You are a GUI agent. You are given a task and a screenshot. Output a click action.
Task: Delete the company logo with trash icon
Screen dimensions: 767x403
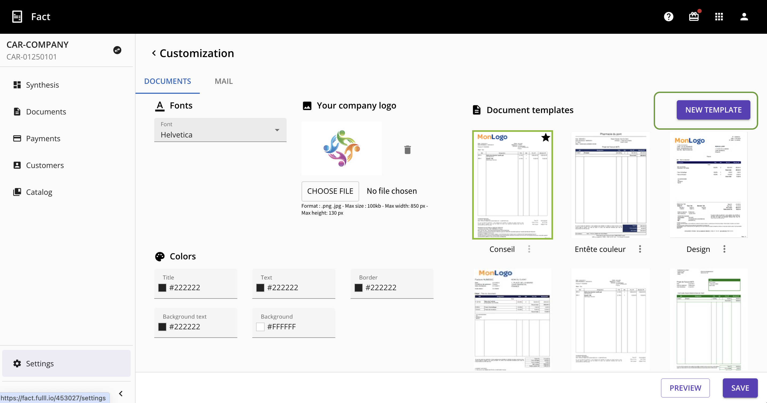(407, 150)
